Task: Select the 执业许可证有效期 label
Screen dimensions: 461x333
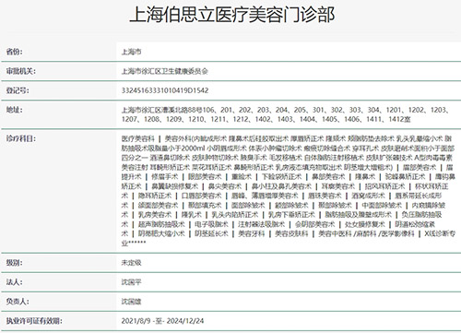Action: pos(34,321)
